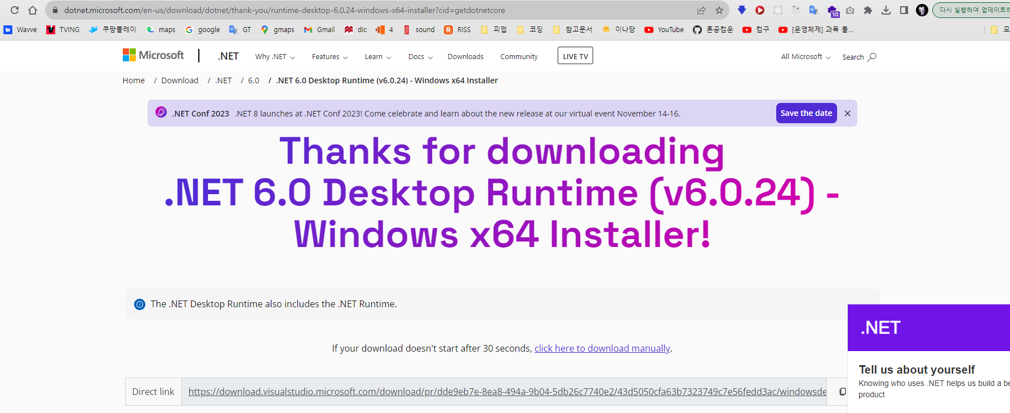The height and width of the screenshot is (413, 1010).
Task: Copy the direct link to clipboard
Action: [842, 392]
